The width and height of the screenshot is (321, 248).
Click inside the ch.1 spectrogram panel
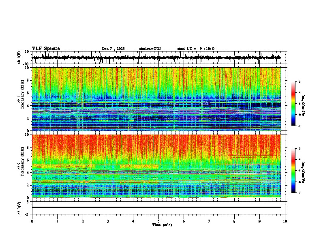click(x=156, y=99)
